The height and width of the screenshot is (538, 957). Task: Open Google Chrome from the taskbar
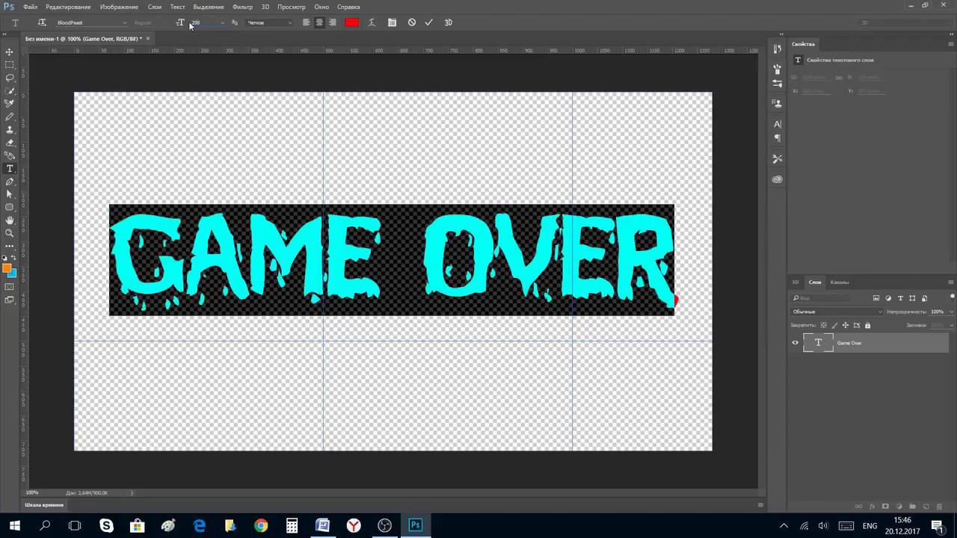[x=261, y=525]
